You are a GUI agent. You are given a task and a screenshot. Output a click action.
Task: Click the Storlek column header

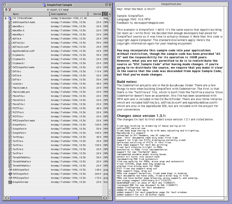click(x=95, y=14)
